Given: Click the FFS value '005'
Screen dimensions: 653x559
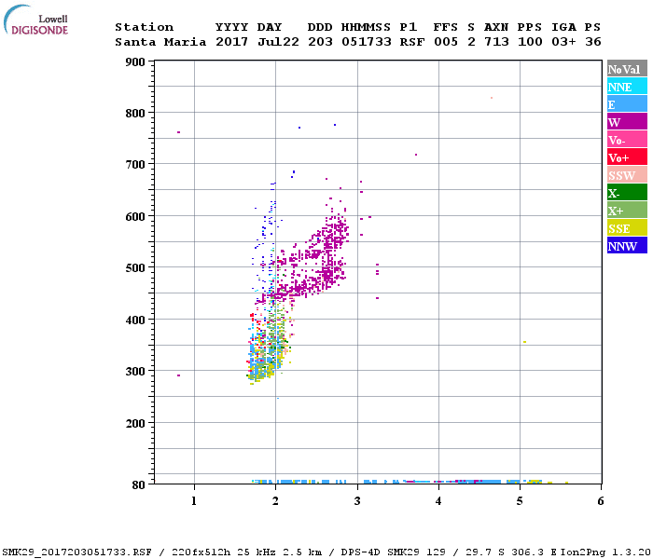Looking at the screenshot, I should [446, 42].
